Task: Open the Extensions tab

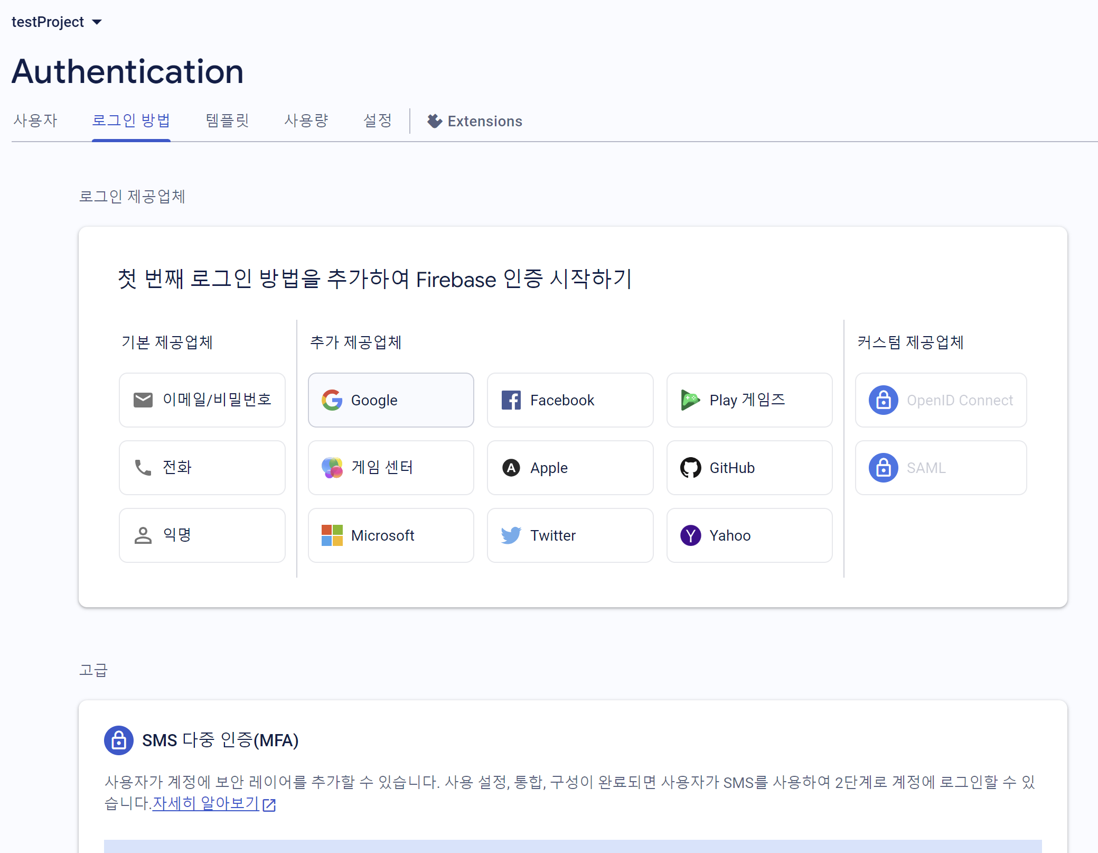Action: (x=475, y=122)
